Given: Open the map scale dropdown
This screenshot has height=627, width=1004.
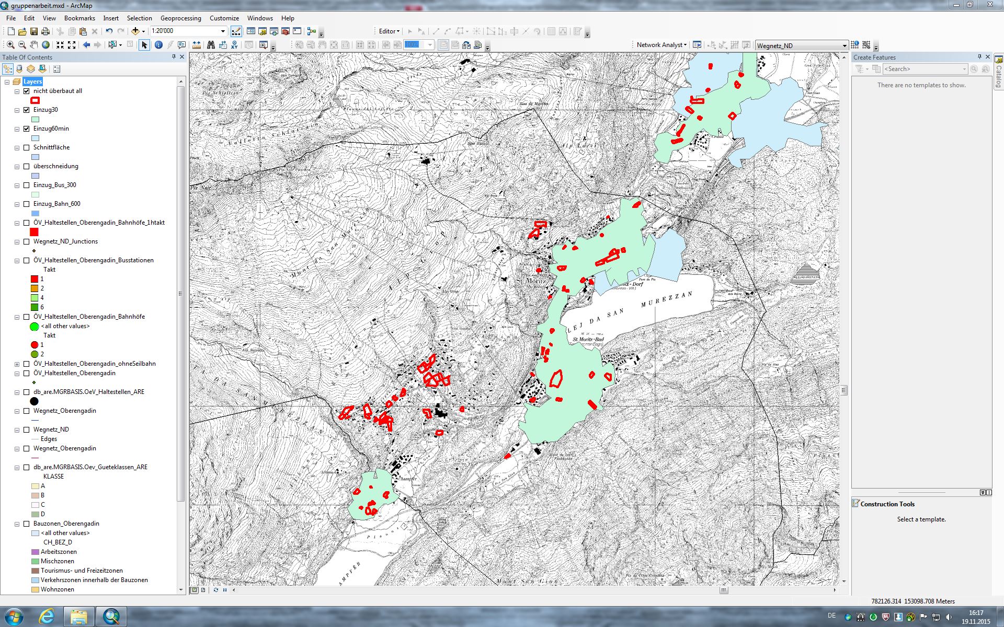Looking at the screenshot, I should (223, 31).
